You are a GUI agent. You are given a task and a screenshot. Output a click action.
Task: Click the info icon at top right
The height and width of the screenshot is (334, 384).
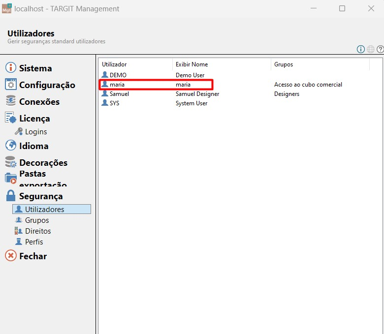(x=361, y=49)
